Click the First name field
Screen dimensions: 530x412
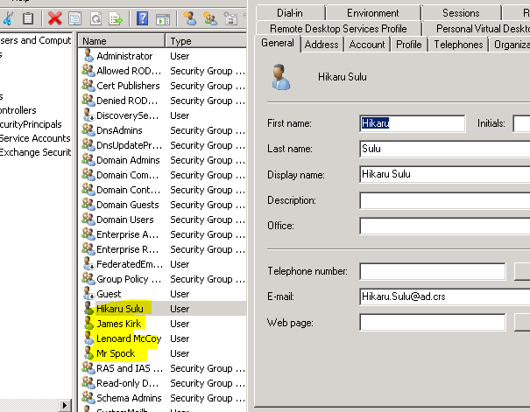click(x=413, y=123)
